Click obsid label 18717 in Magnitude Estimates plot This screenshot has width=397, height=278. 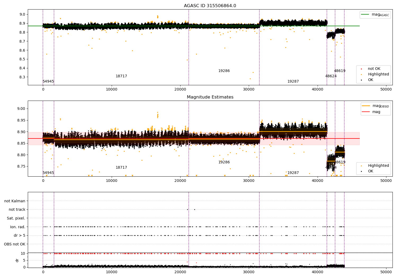click(121, 168)
